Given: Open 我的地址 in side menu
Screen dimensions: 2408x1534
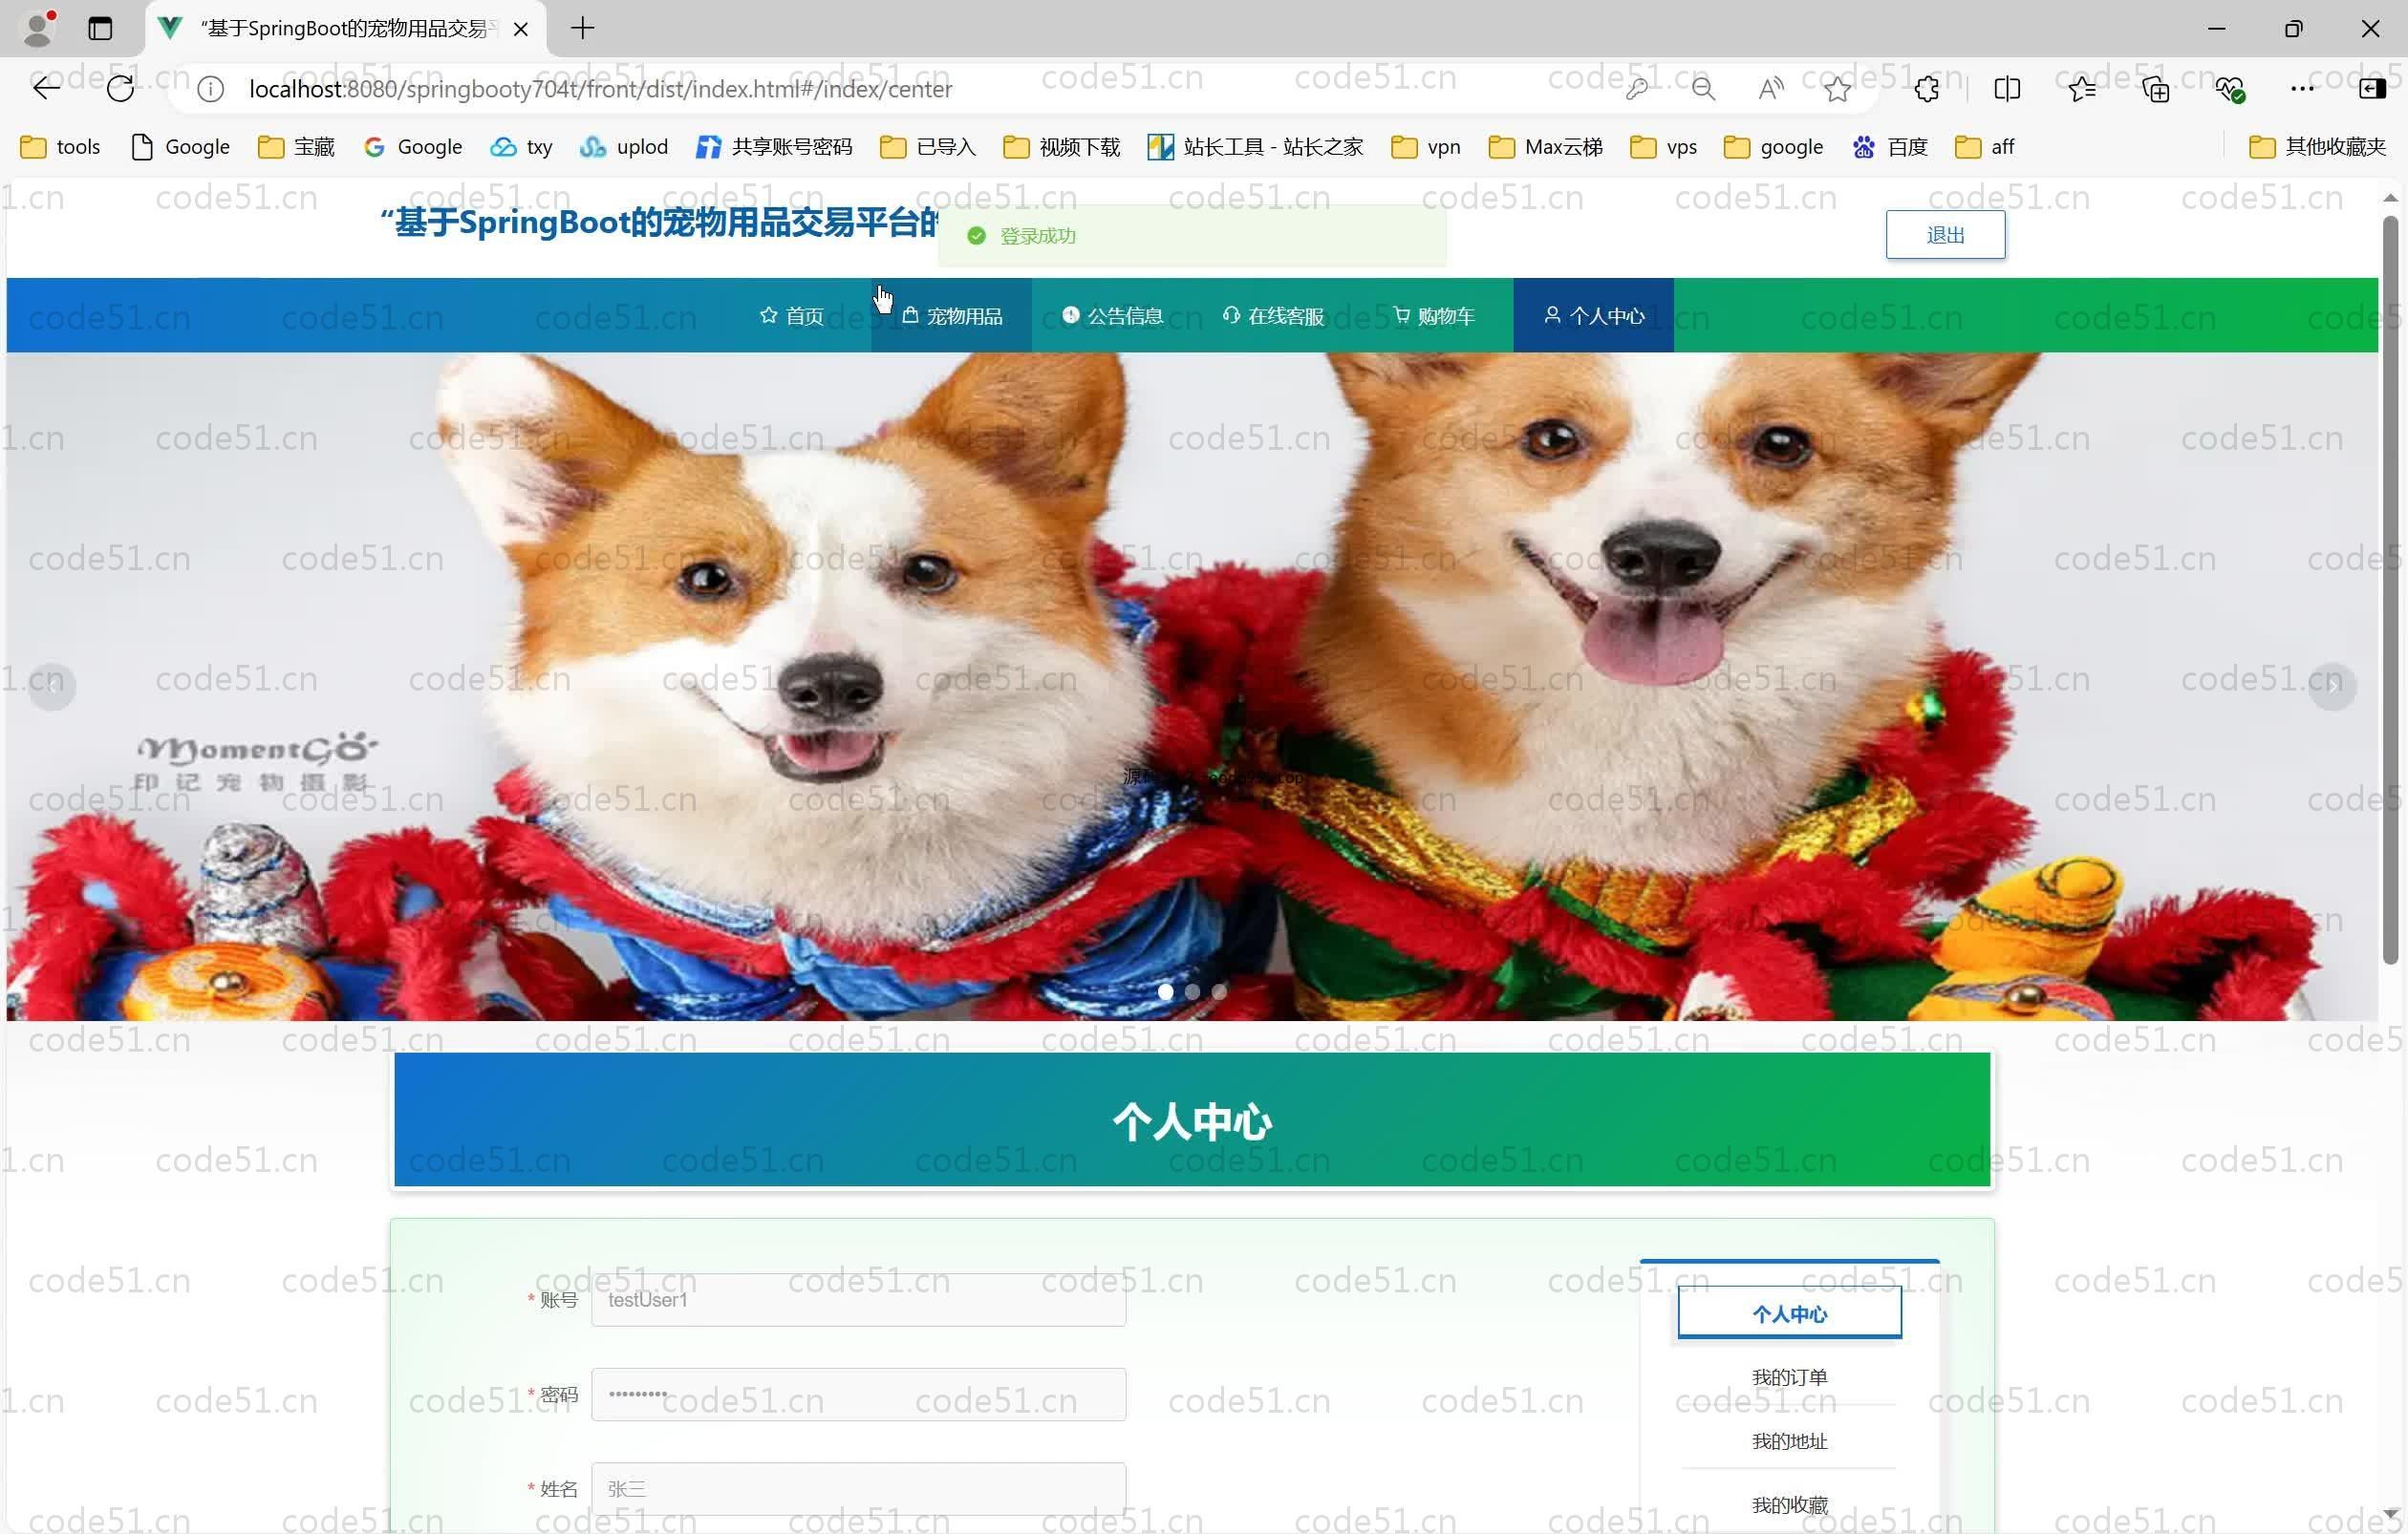Looking at the screenshot, I should coord(1789,1441).
